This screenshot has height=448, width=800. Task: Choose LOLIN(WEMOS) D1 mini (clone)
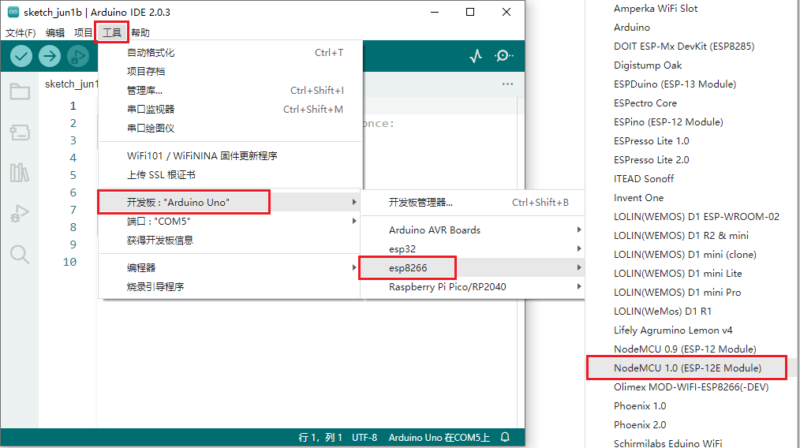click(x=685, y=254)
